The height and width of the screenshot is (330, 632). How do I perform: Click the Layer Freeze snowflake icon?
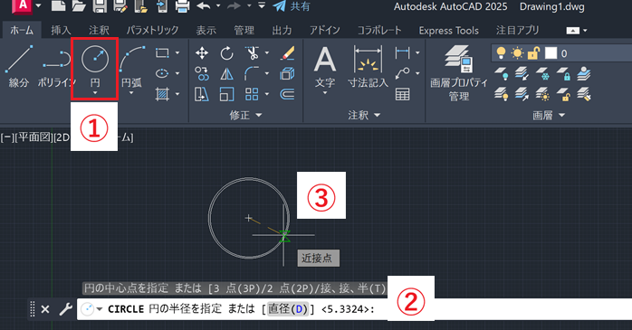[x=542, y=73]
